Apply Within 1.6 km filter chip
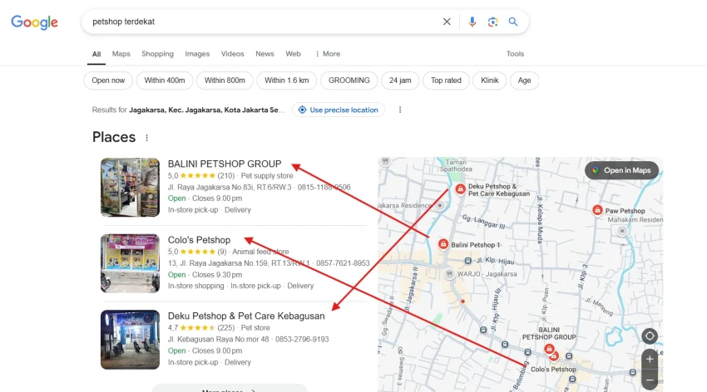The height and width of the screenshot is (392, 707). click(287, 81)
